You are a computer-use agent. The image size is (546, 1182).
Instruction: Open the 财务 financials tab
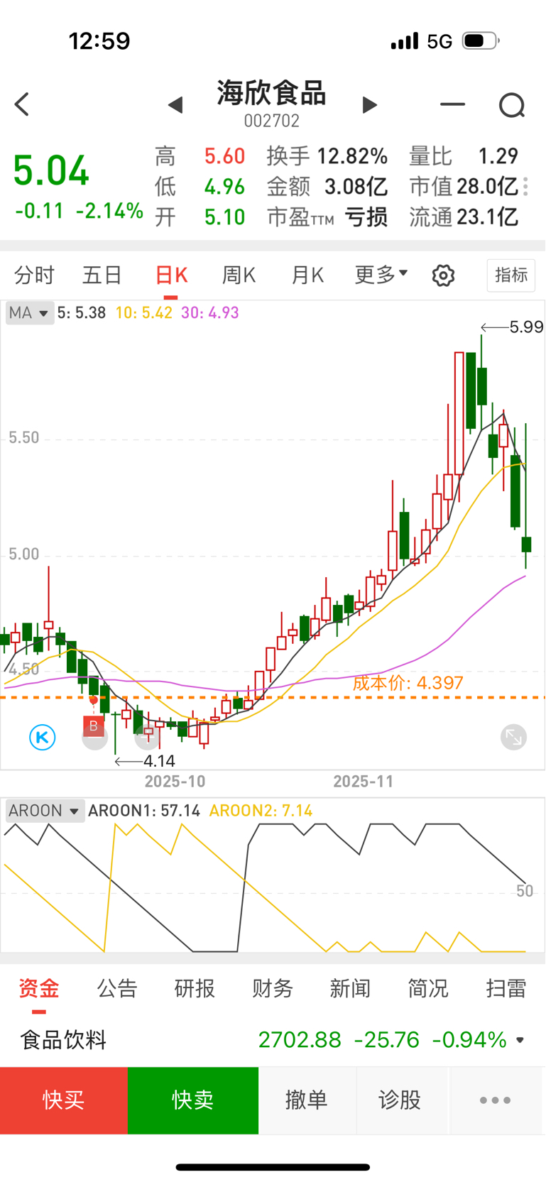click(x=273, y=988)
